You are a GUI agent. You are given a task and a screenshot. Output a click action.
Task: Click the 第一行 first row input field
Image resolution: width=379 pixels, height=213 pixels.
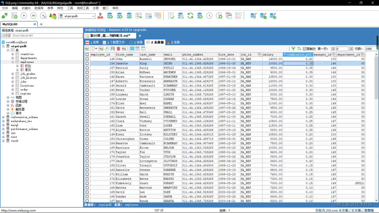[342, 49]
